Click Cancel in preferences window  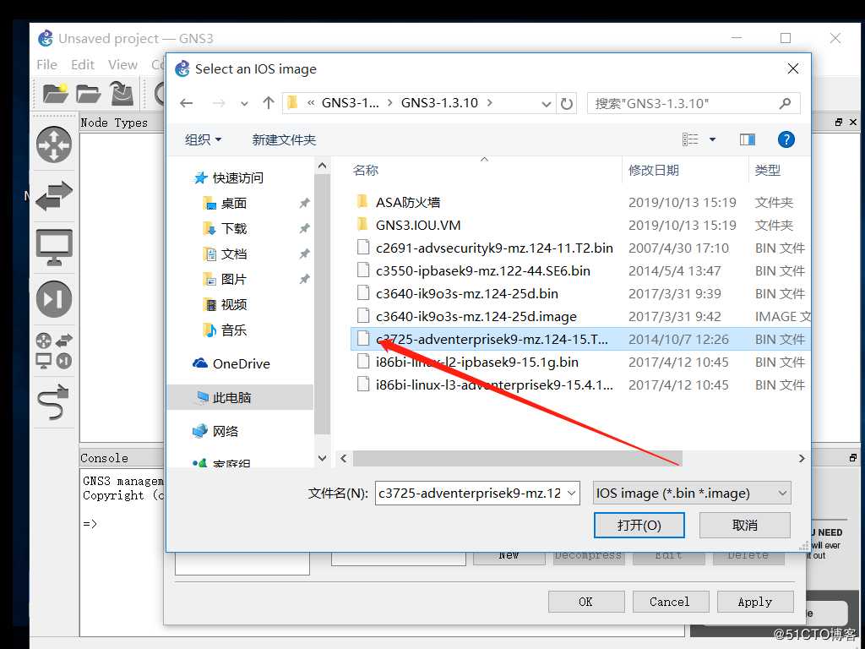pos(669,602)
